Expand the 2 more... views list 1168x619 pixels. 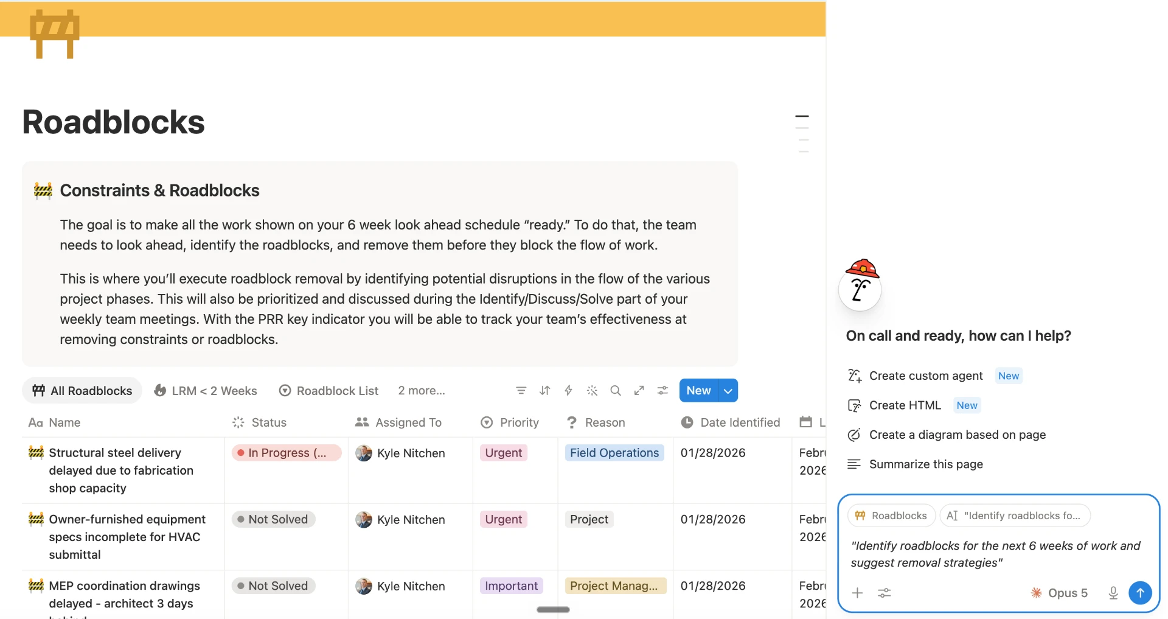(422, 391)
